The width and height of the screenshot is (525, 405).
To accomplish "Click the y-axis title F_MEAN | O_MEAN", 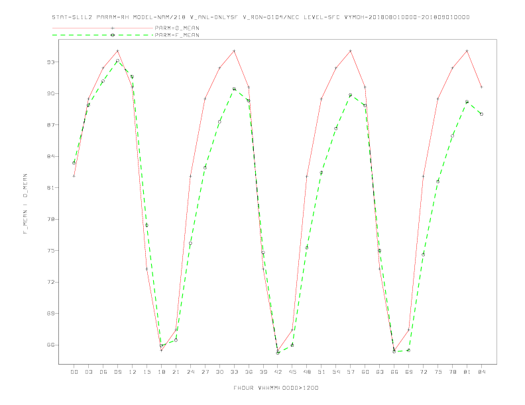I will (25, 204).
